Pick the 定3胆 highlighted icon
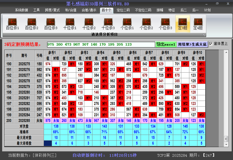Screen dimensions: 233x160 183,24
